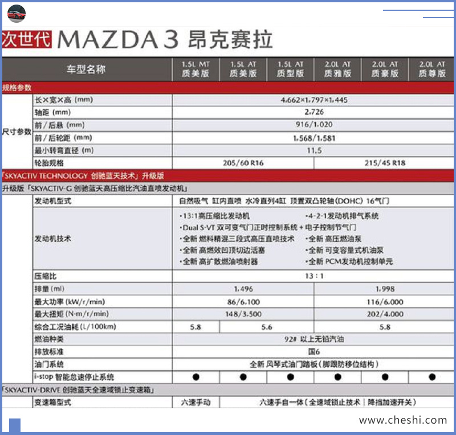Click the '尺寸参数' row group label
This screenshot has width=456, height=435.
(x=17, y=132)
